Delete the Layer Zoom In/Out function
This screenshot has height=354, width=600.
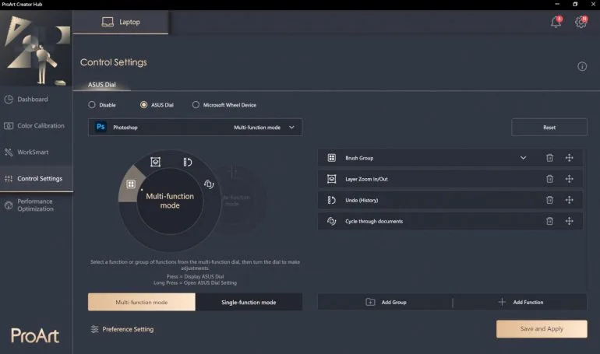coord(549,179)
